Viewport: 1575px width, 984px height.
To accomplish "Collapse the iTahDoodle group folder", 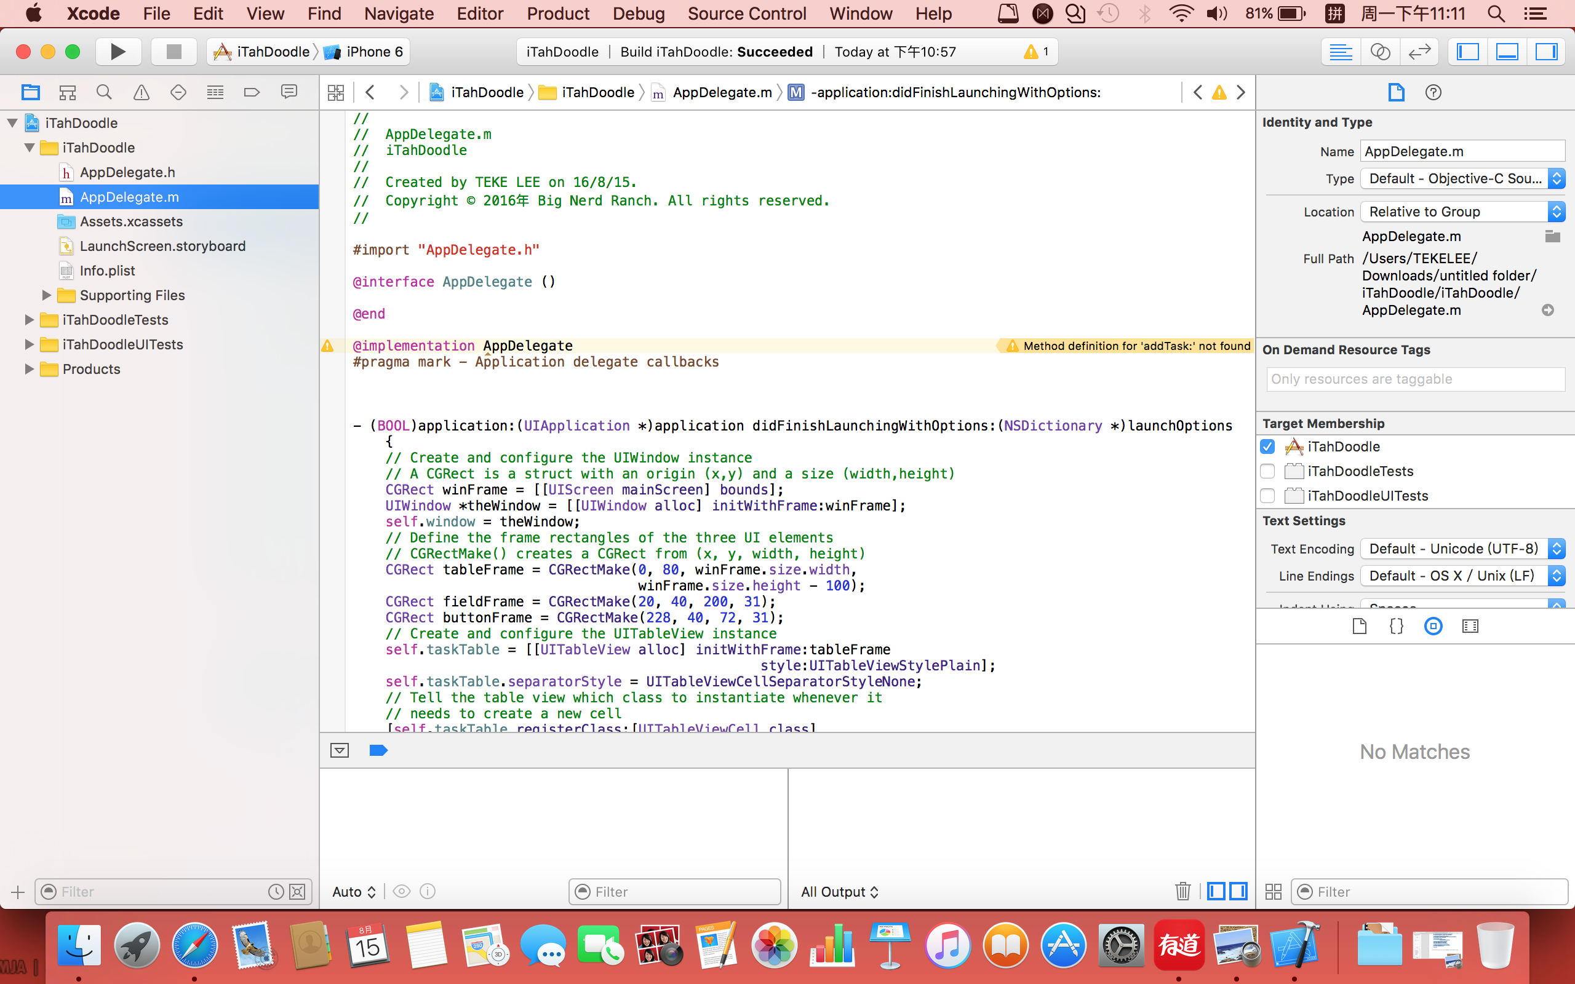I will click(x=30, y=148).
